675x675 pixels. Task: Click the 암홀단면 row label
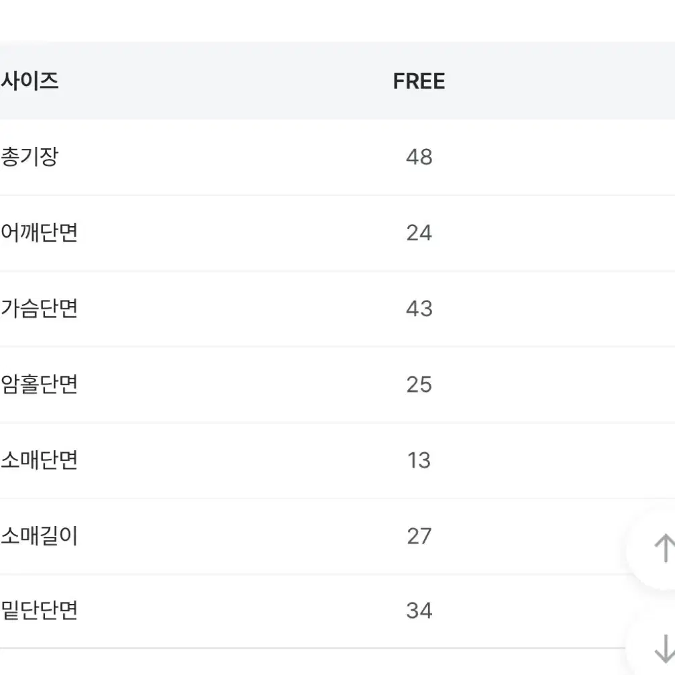39,384
